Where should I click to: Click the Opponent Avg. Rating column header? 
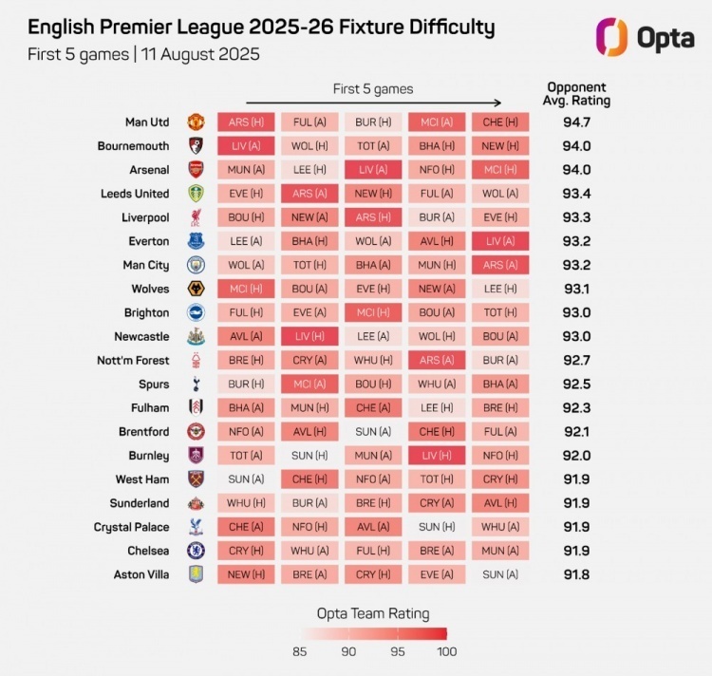[576, 93]
